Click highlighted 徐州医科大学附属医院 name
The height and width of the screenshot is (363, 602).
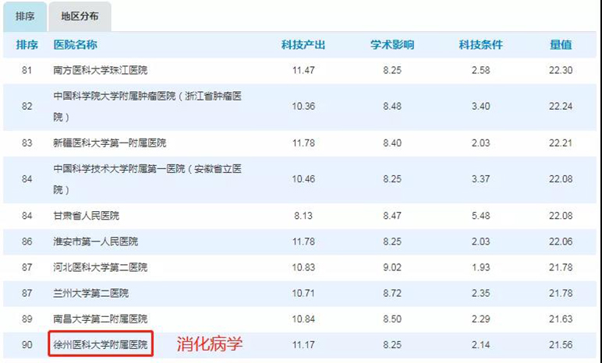(x=100, y=344)
